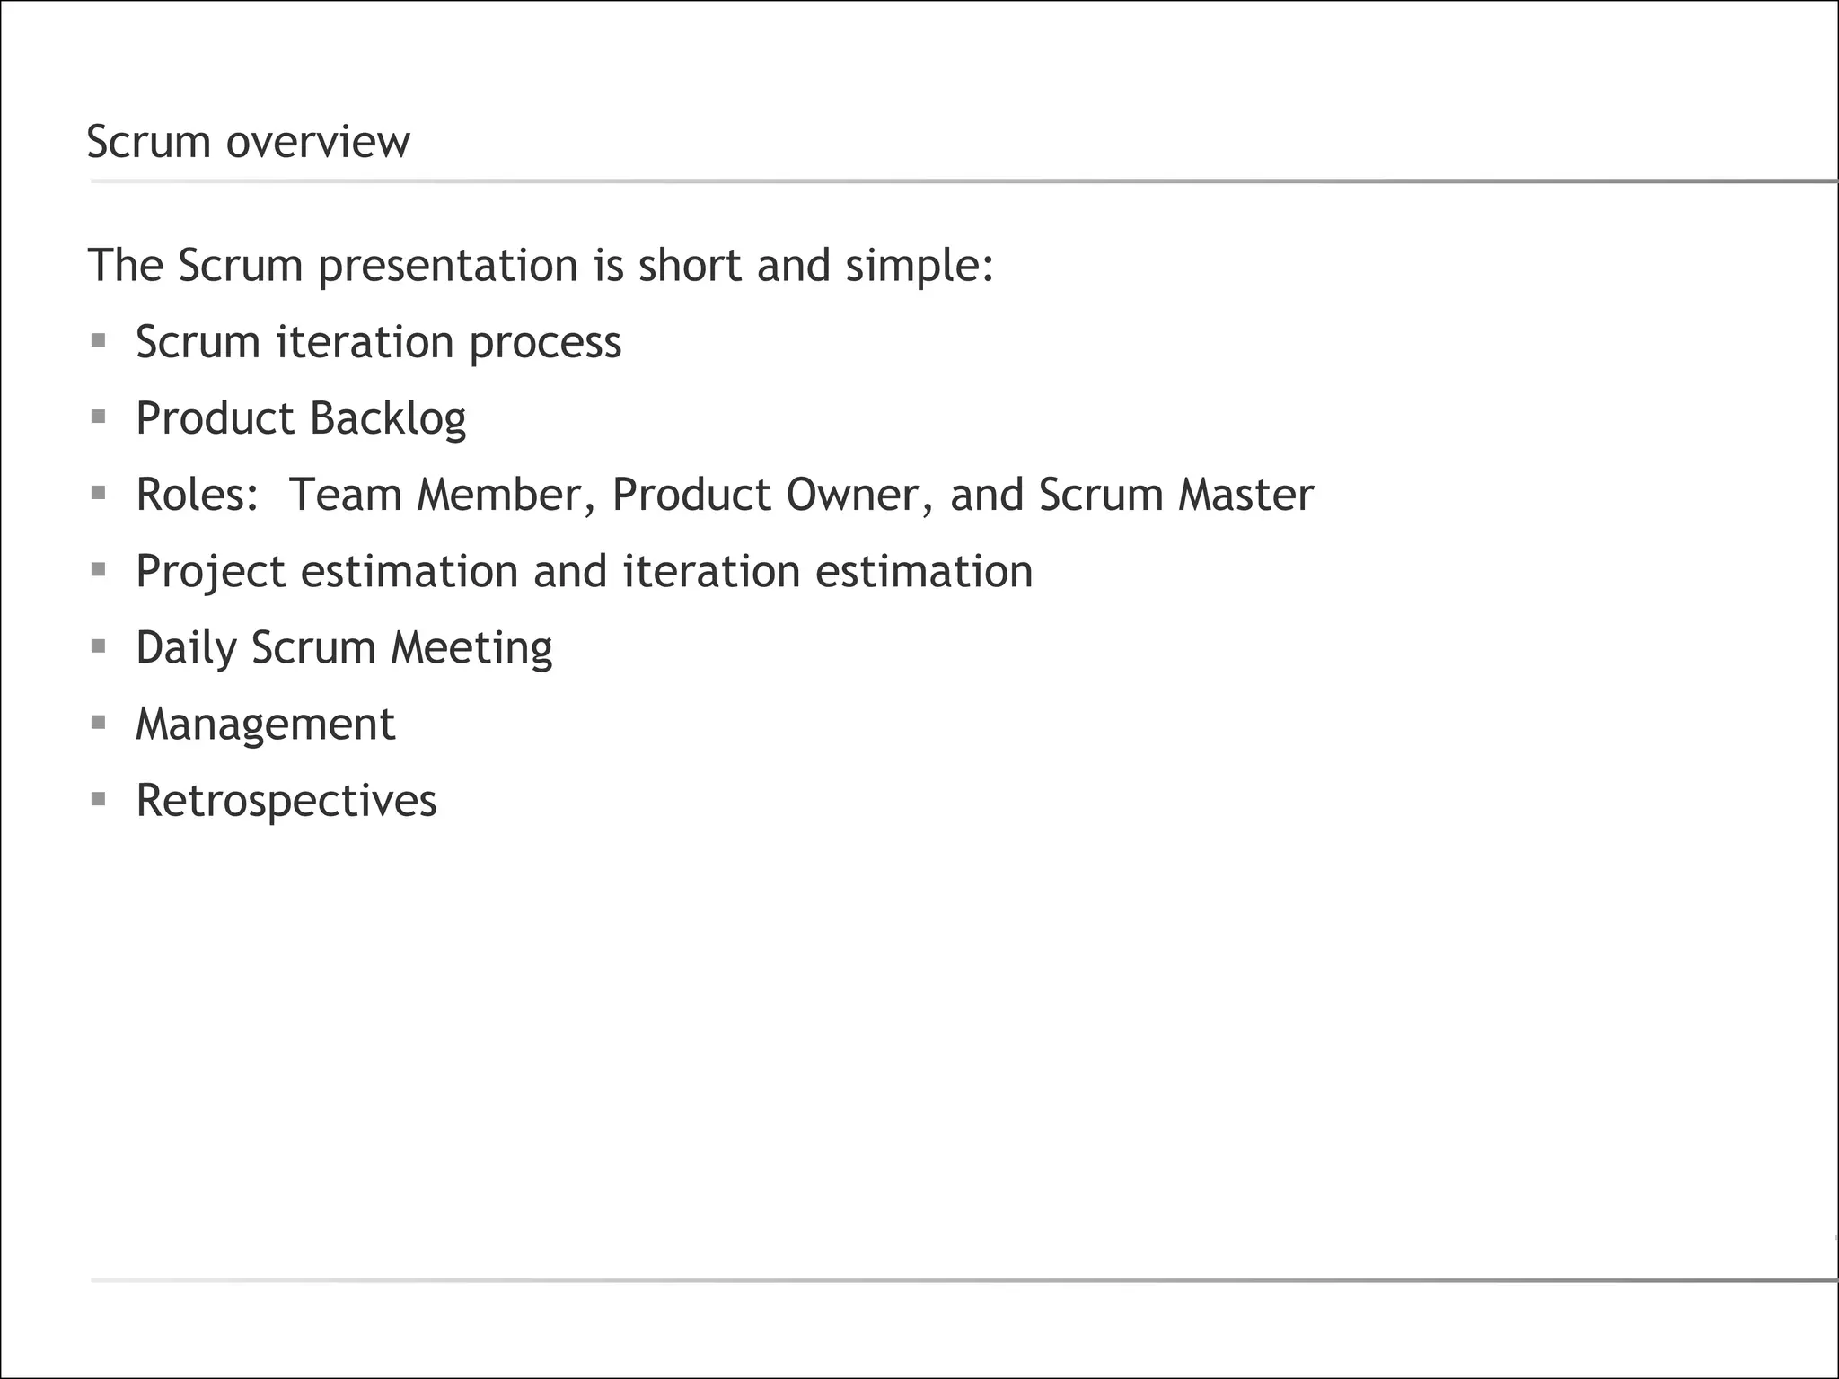Screen dimensions: 1839x1379
Task: Click the "Daily Scrum Meeting" bullet text
Action: [x=344, y=648]
